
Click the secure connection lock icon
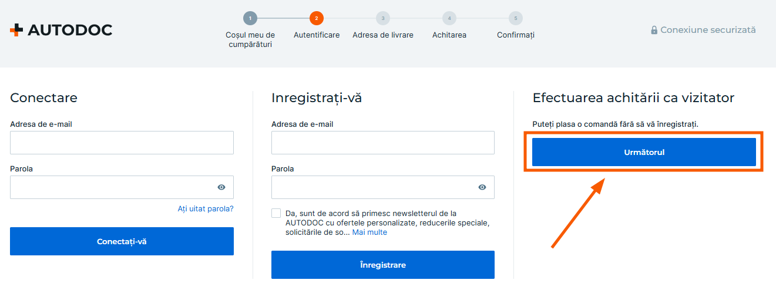654,30
